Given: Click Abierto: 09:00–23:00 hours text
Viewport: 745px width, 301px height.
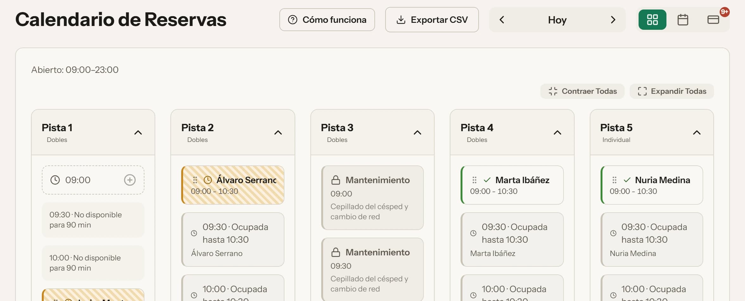Looking at the screenshot, I should [75, 70].
